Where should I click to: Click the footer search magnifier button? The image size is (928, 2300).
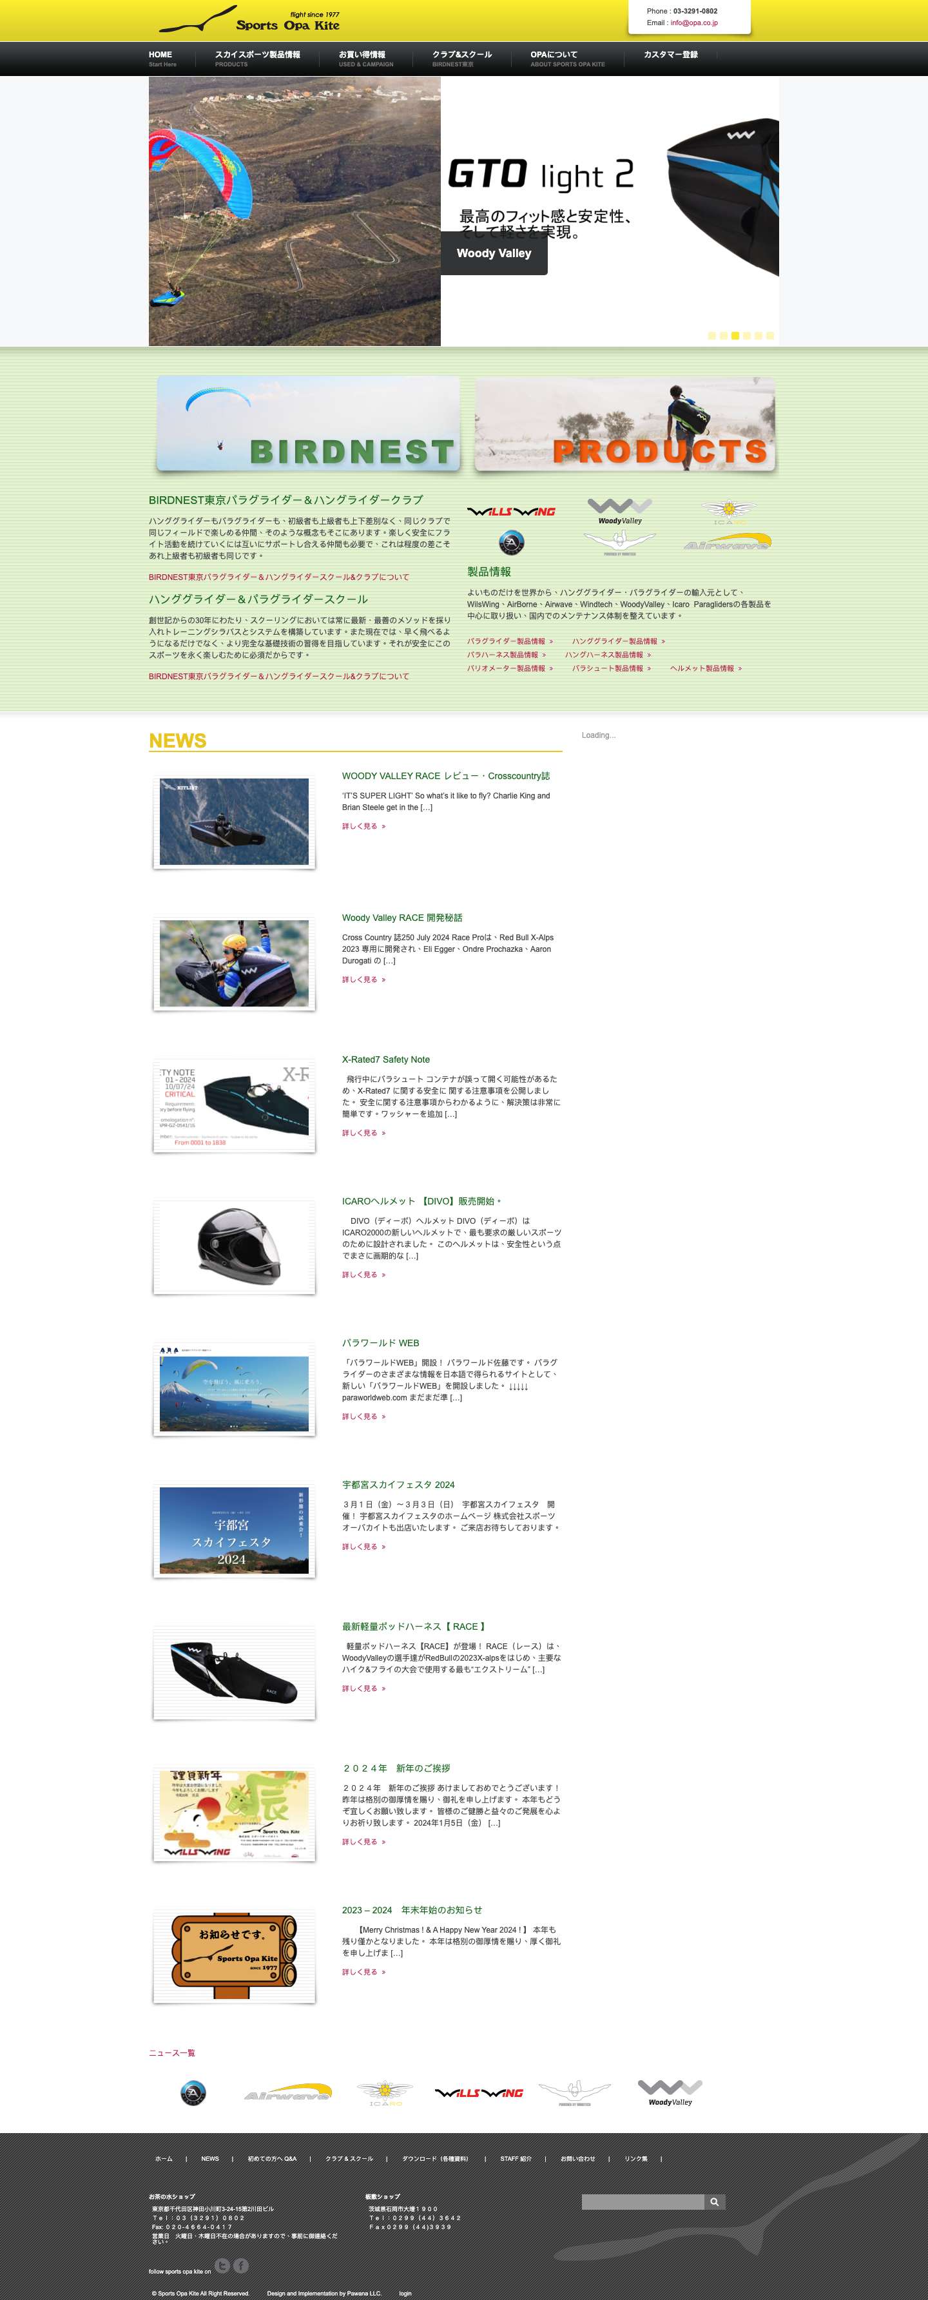point(715,2202)
